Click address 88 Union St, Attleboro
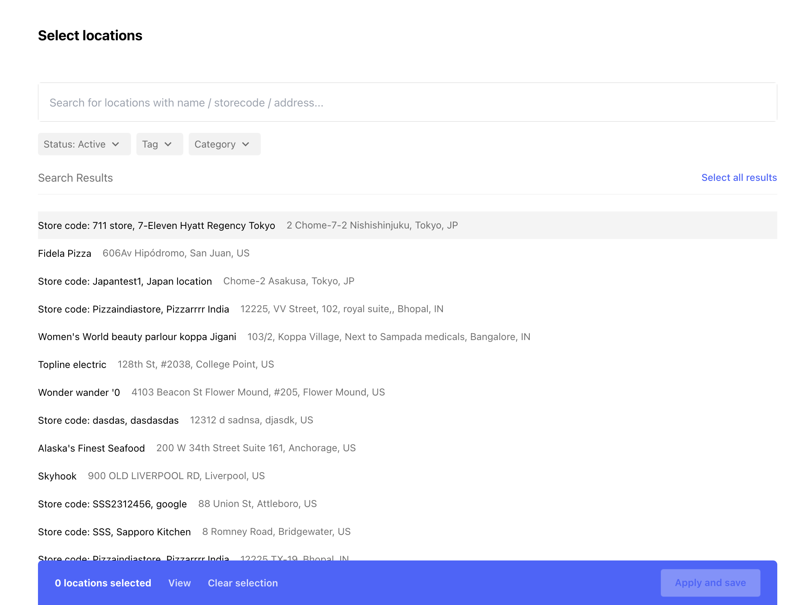The width and height of the screenshot is (792, 605). (x=258, y=504)
